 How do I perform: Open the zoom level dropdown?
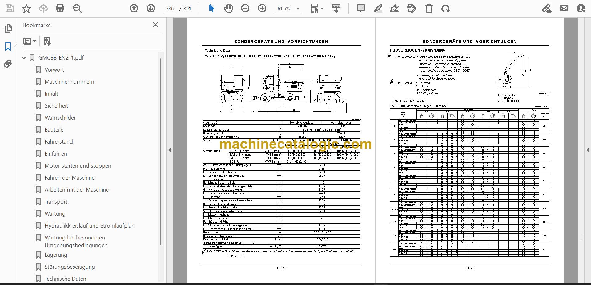[298, 9]
